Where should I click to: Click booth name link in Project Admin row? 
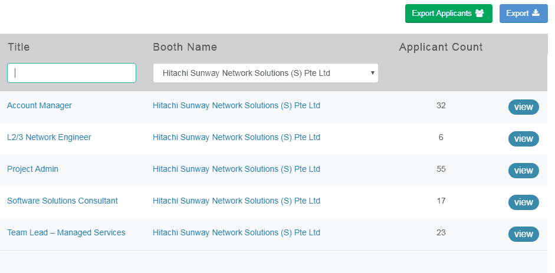point(236,169)
